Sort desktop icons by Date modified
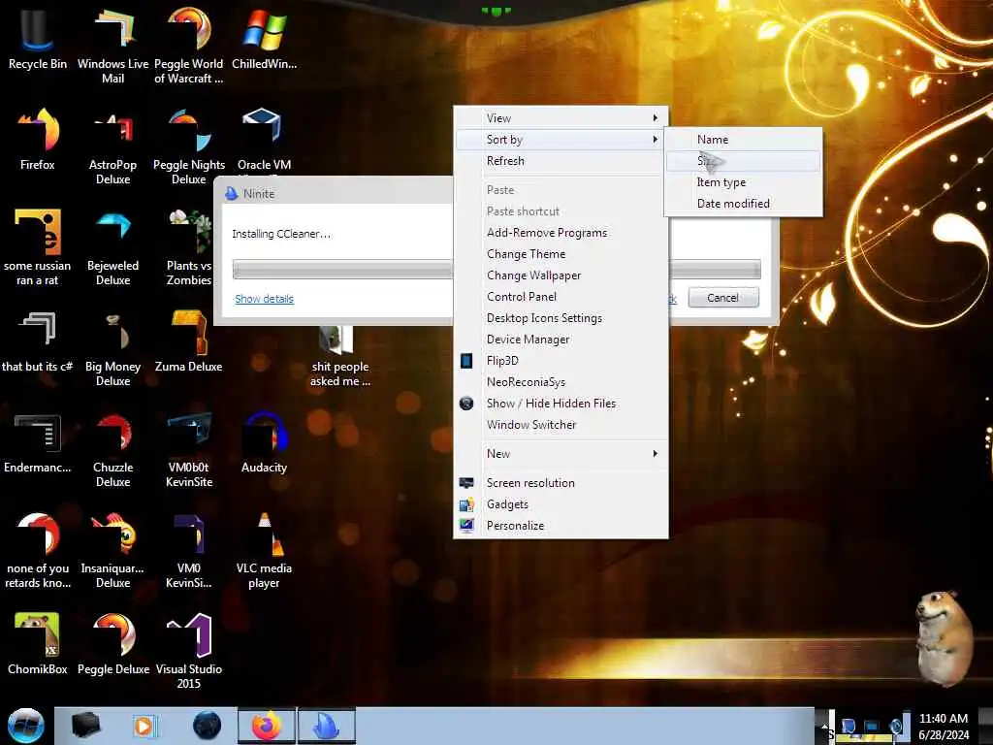 pos(744,204)
